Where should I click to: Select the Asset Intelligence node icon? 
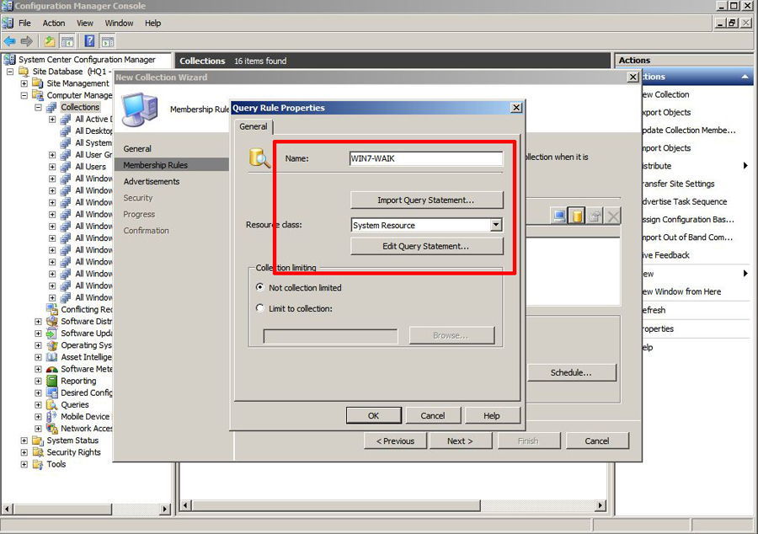51,357
